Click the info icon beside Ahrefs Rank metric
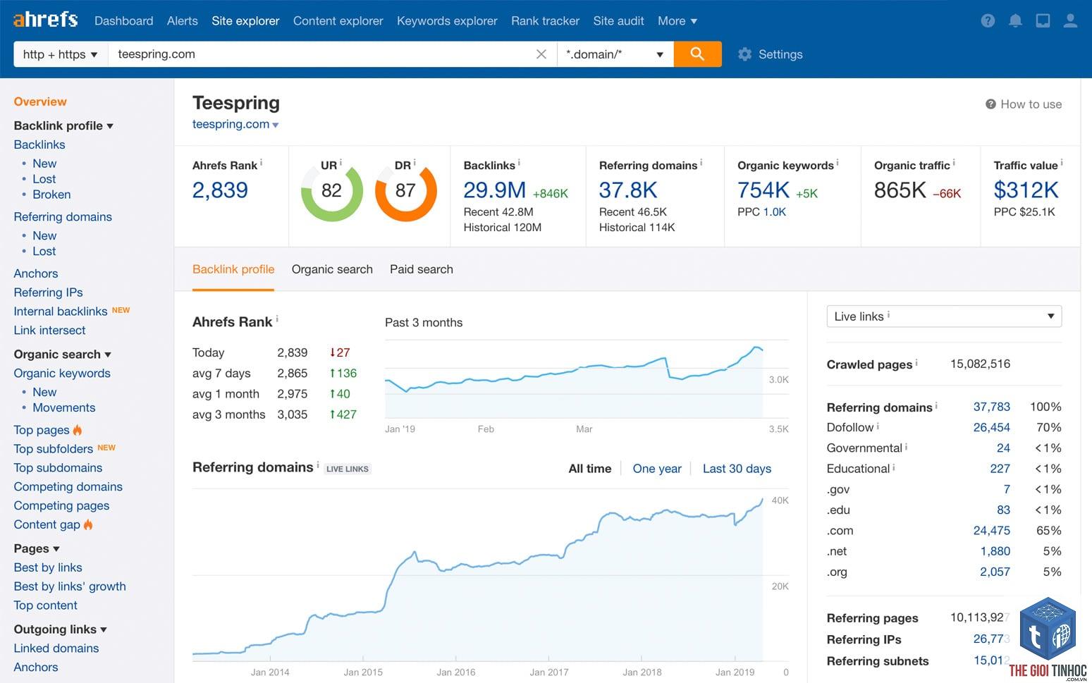The image size is (1092, 683). (262, 163)
